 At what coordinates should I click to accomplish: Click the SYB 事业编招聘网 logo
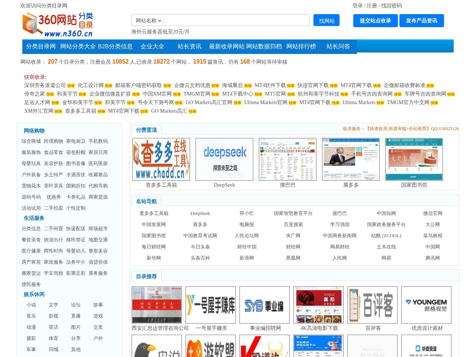click(x=264, y=304)
